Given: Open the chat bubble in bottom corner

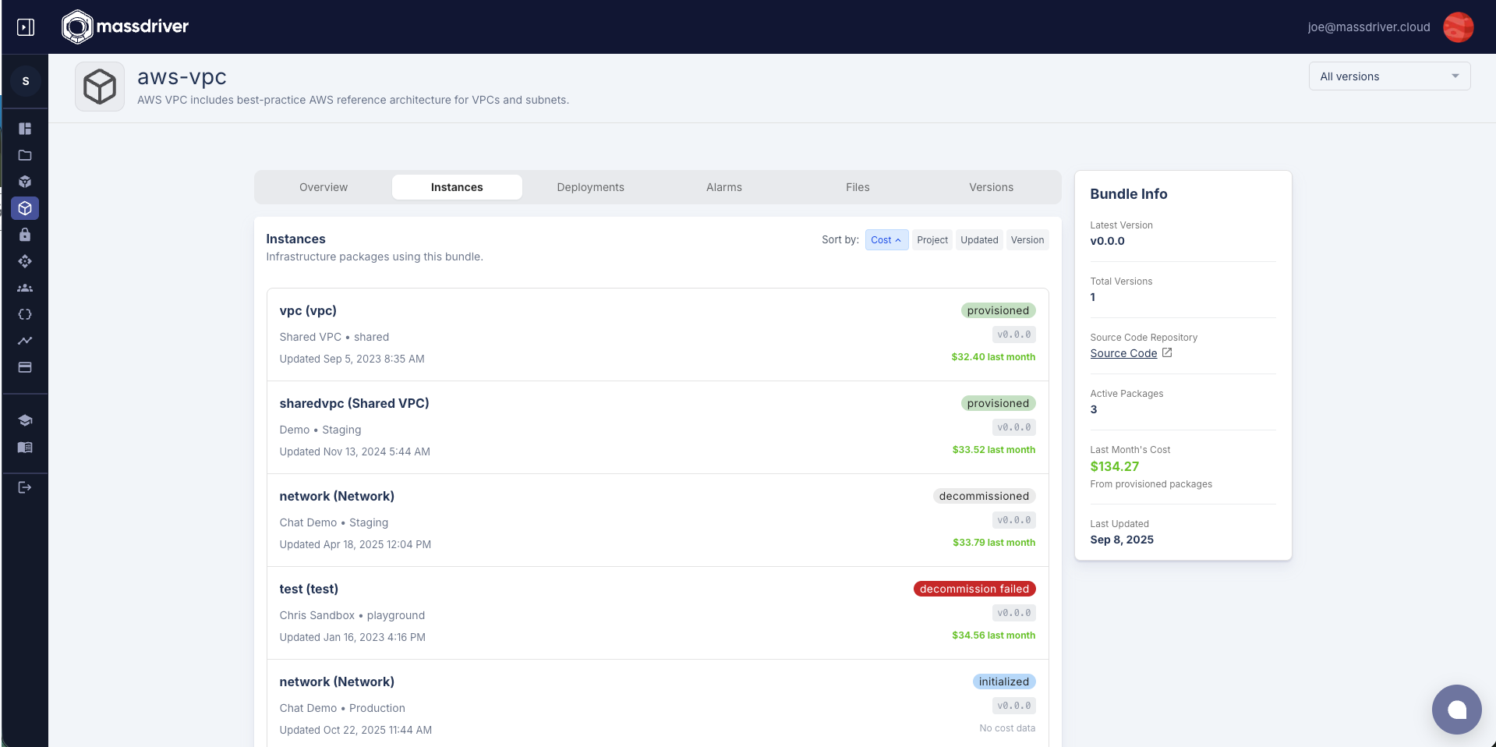Looking at the screenshot, I should tap(1457, 710).
